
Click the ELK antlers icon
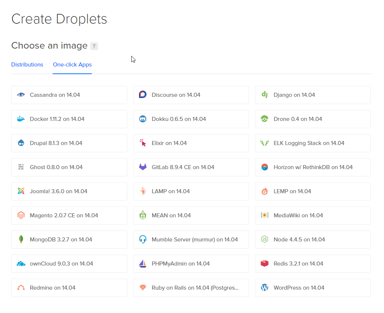tap(264, 143)
